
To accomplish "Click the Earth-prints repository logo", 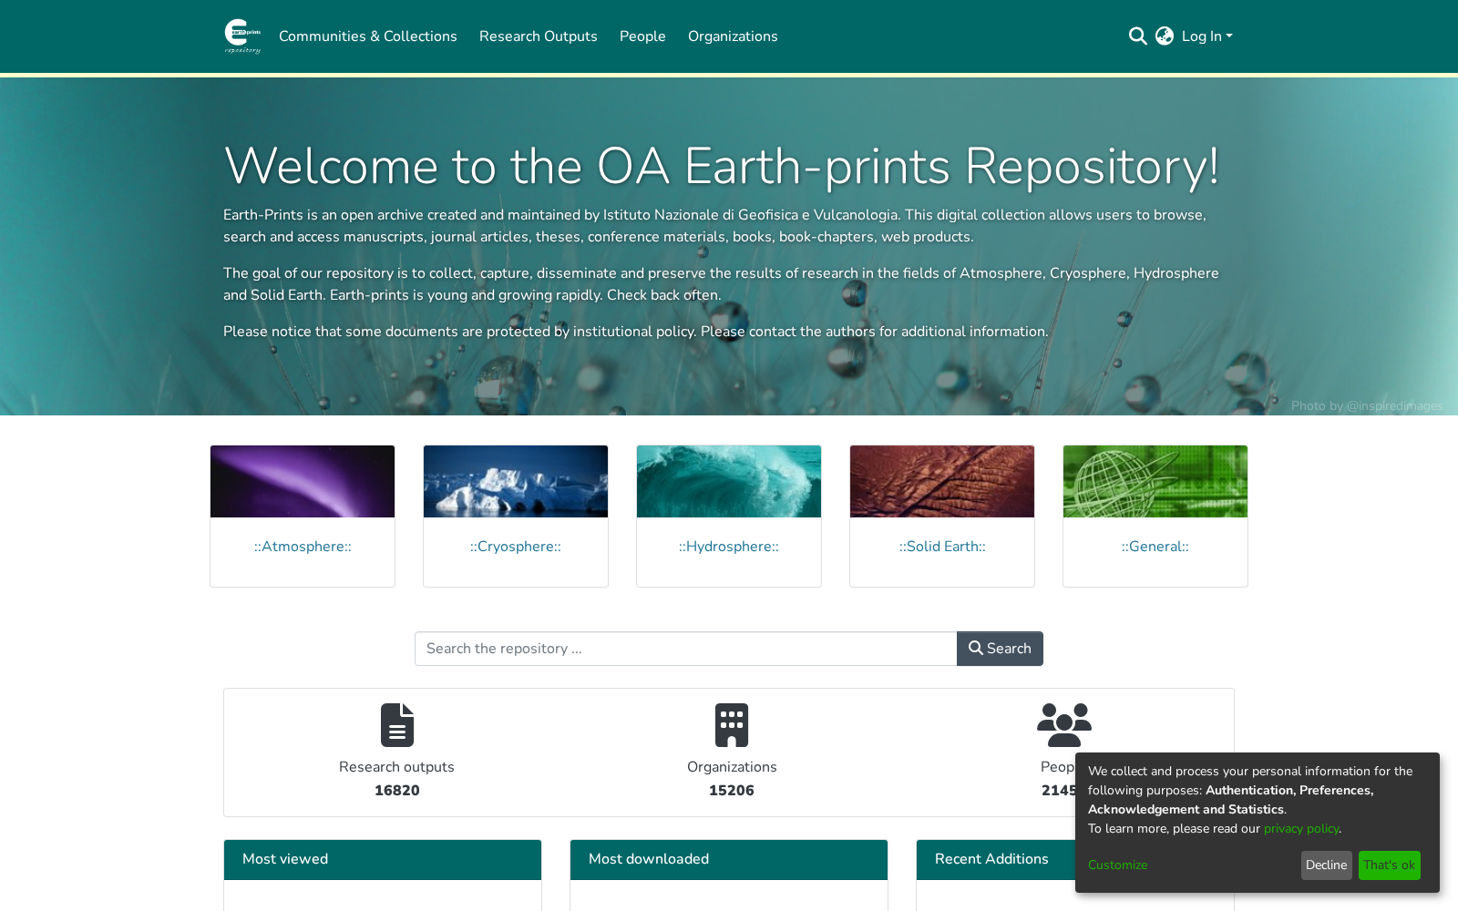I will pos(242,36).
